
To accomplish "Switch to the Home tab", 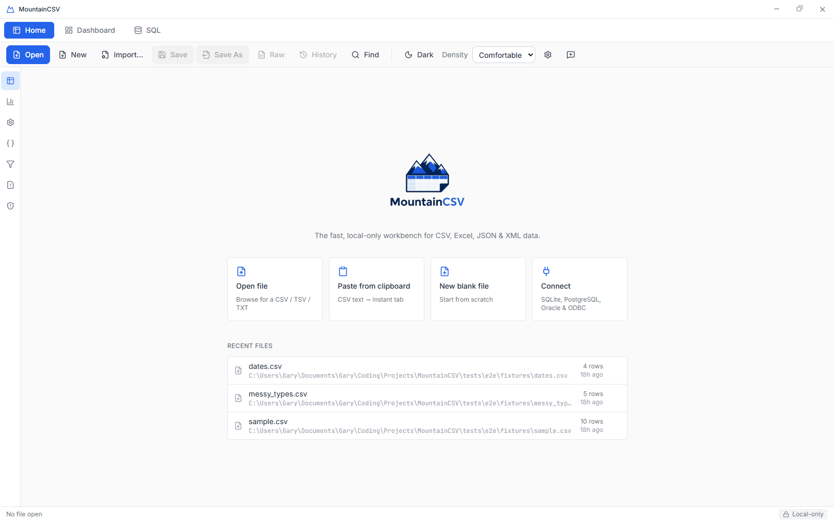I will [x=29, y=30].
